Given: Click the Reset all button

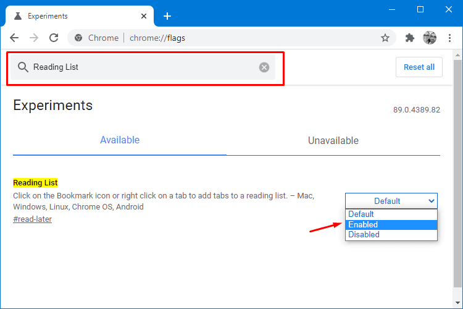Looking at the screenshot, I should coord(419,67).
